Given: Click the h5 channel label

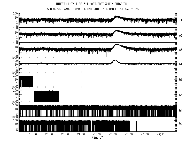Looking at the screenshot, I should (181, 125).
